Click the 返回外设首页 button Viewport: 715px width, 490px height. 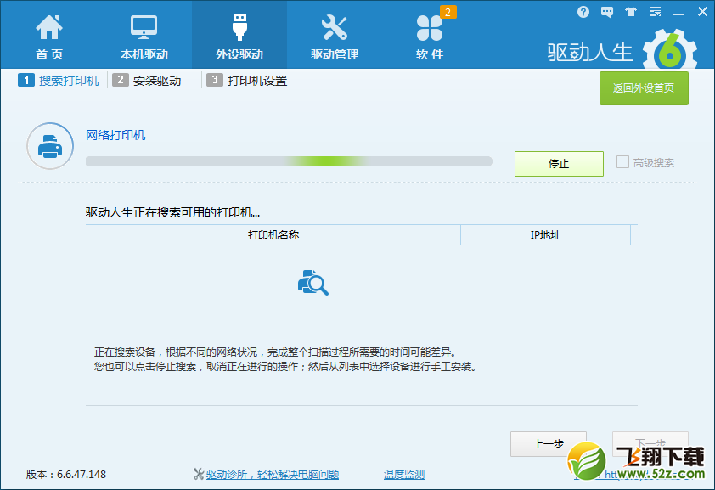tap(644, 88)
